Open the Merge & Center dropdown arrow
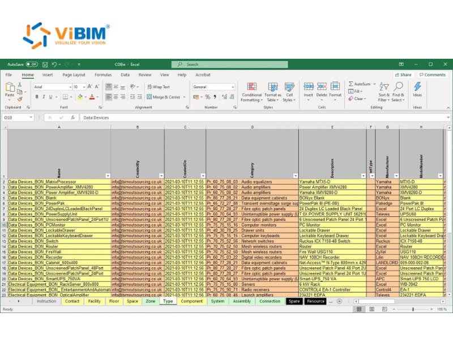This screenshot has height=339, width=453. 185,97
